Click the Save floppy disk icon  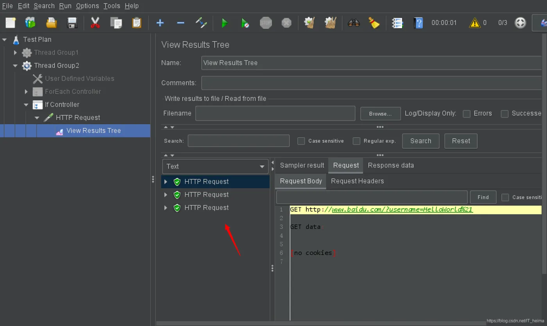coord(72,23)
